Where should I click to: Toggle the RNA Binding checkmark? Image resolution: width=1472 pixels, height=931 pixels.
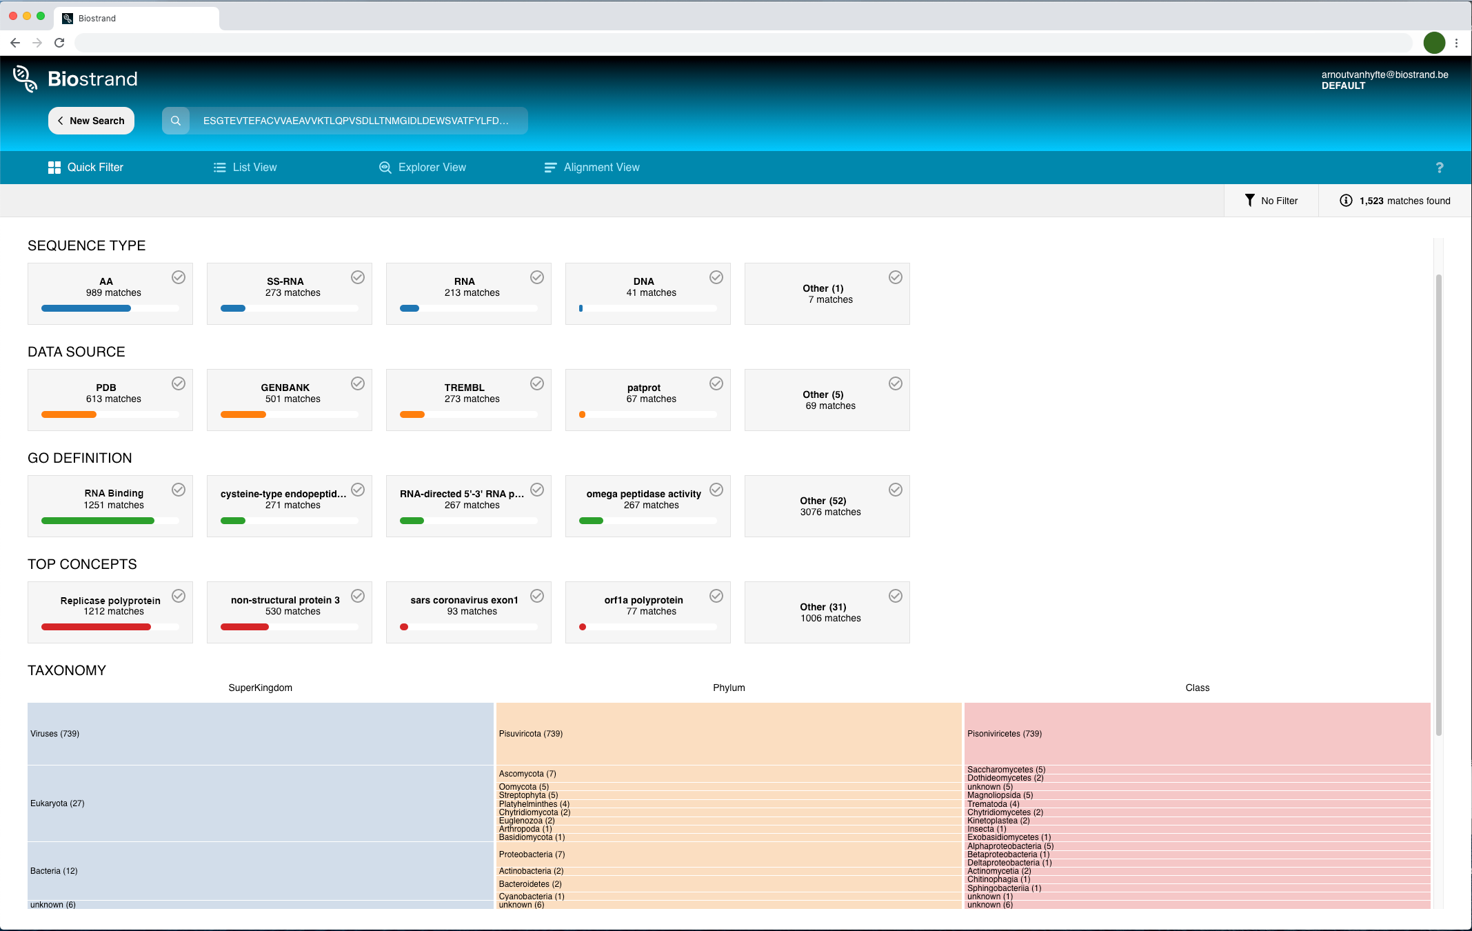179,490
